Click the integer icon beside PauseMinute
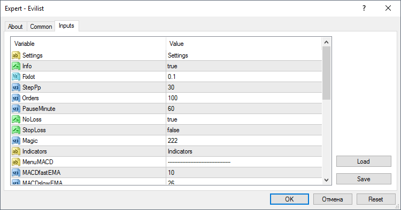This screenshot has width=401, height=210. coord(16,109)
